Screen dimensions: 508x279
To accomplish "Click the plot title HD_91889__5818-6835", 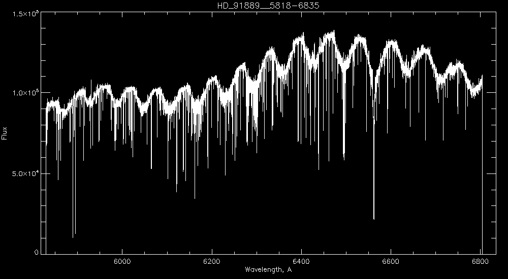I will [x=268, y=6].
